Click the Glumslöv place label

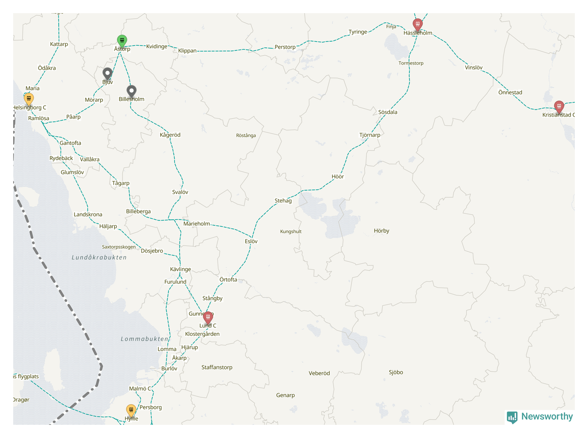[72, 172]
